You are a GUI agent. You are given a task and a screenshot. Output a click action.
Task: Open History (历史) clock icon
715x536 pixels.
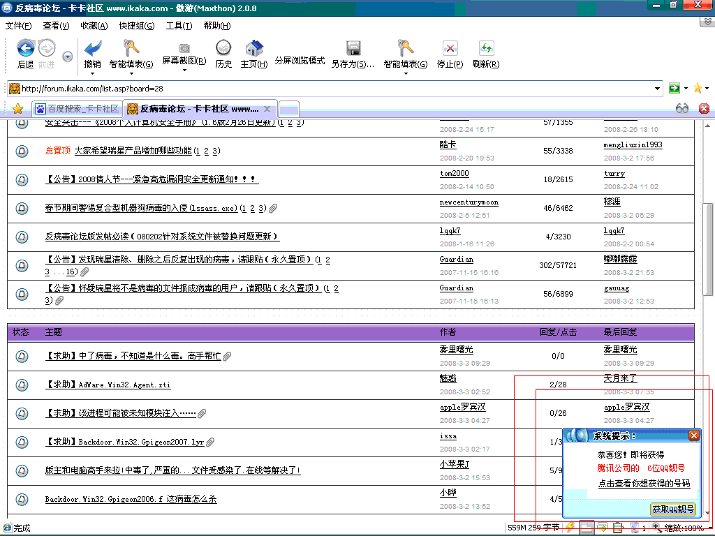(223, 48)
